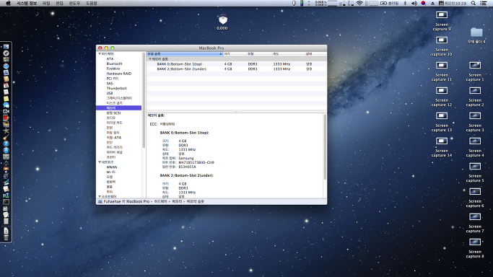Sort by the 속도 speed column header
The image size is (493, 277).
[x=288, y=54]
